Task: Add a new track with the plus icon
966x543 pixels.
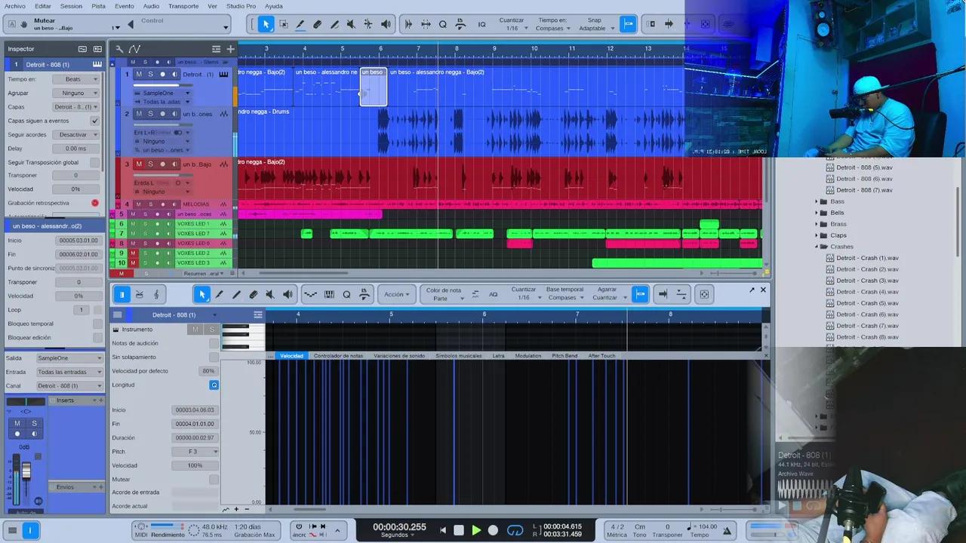Action: coord(230,49)
